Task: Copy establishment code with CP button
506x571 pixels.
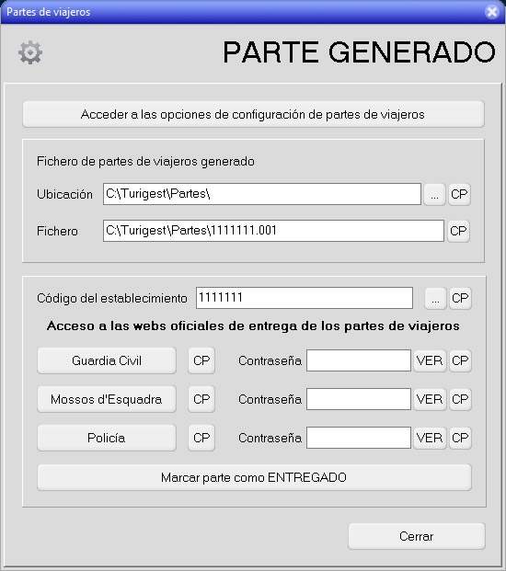Action: (460, 299)
